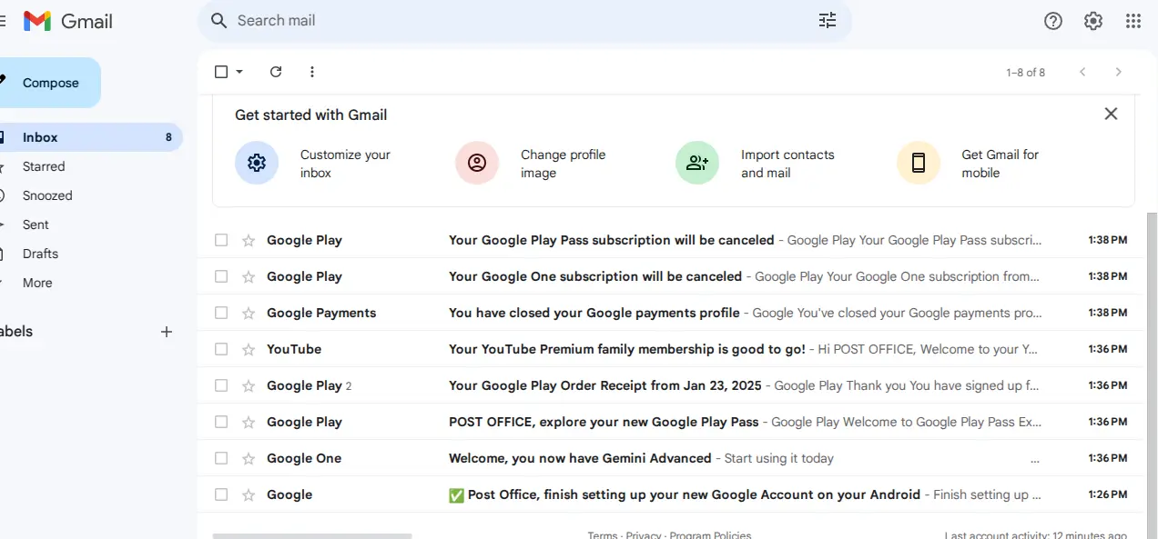Viewport: 1158px width, 539px height.
Task: Create a new label with plus icon
Action: click(x=167, y=332)
